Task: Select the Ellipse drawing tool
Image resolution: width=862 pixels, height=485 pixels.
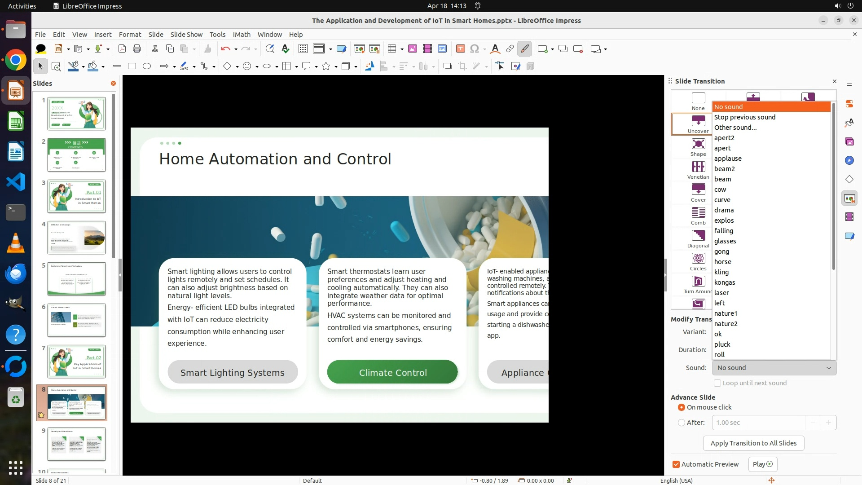Action: 147,66
